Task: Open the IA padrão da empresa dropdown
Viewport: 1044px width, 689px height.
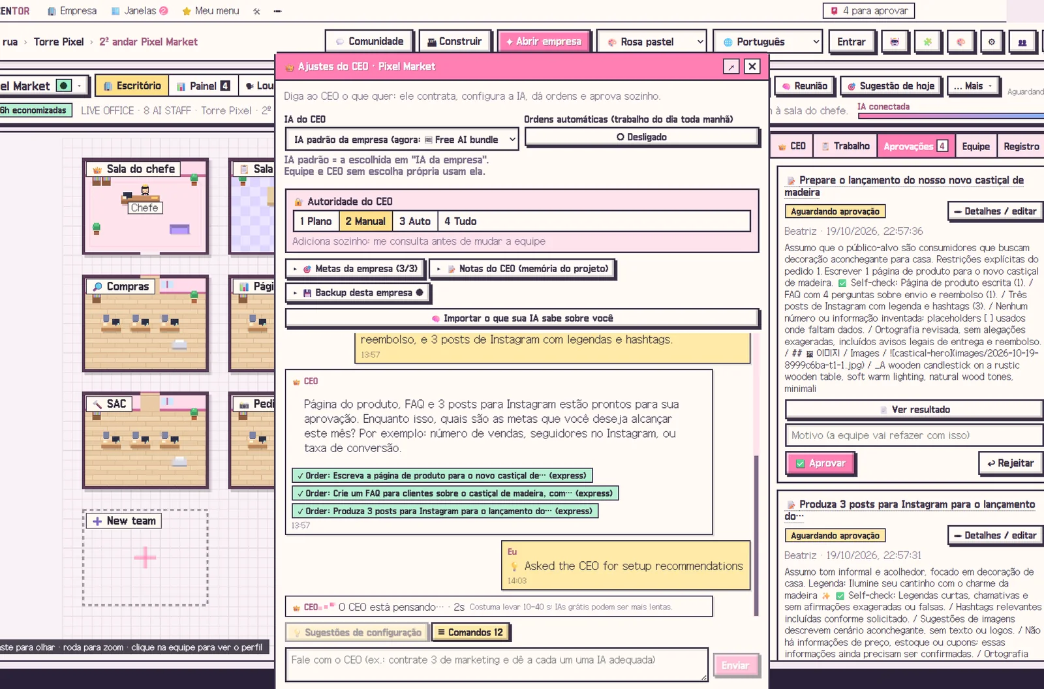Action: click(x=402, y=139)
